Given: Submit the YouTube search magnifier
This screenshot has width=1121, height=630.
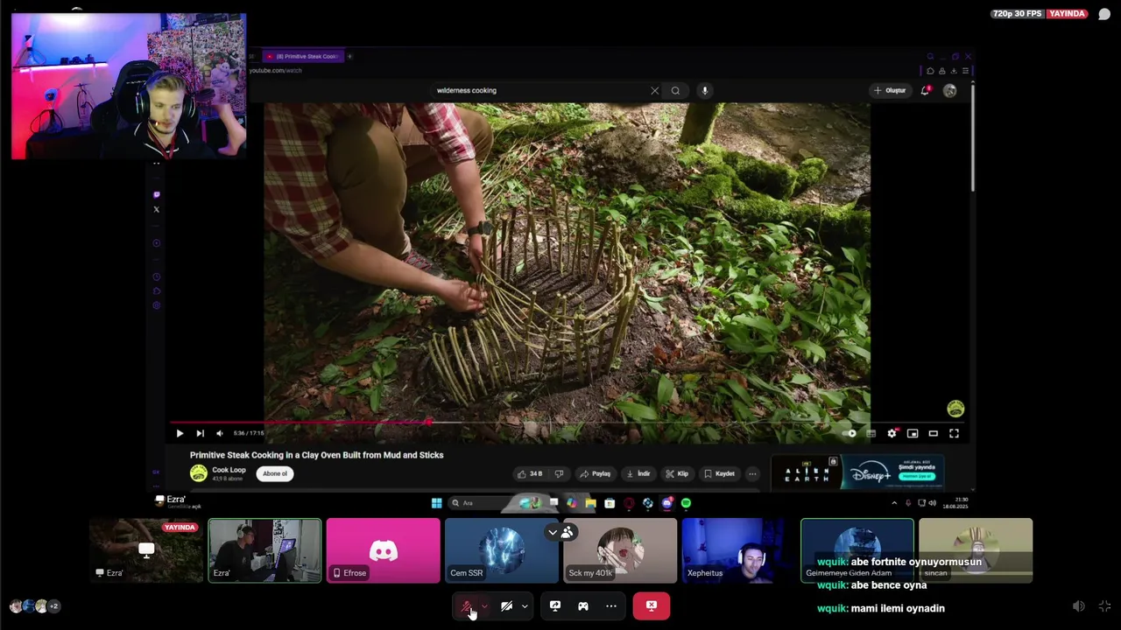Looking at the screenshot, I should coord(675,90).
